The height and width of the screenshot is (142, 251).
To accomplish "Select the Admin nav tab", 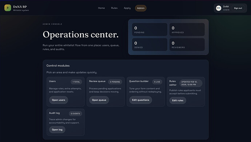I will [141, 8].
